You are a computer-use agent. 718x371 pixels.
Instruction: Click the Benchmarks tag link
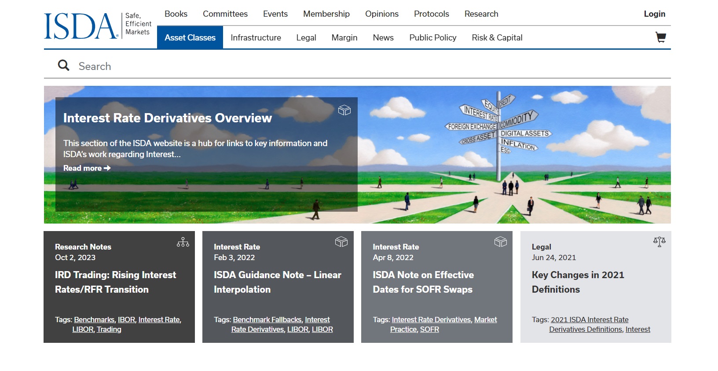pos(94,320)
